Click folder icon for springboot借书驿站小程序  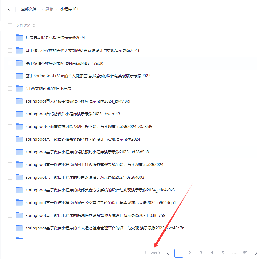[19, 139]
